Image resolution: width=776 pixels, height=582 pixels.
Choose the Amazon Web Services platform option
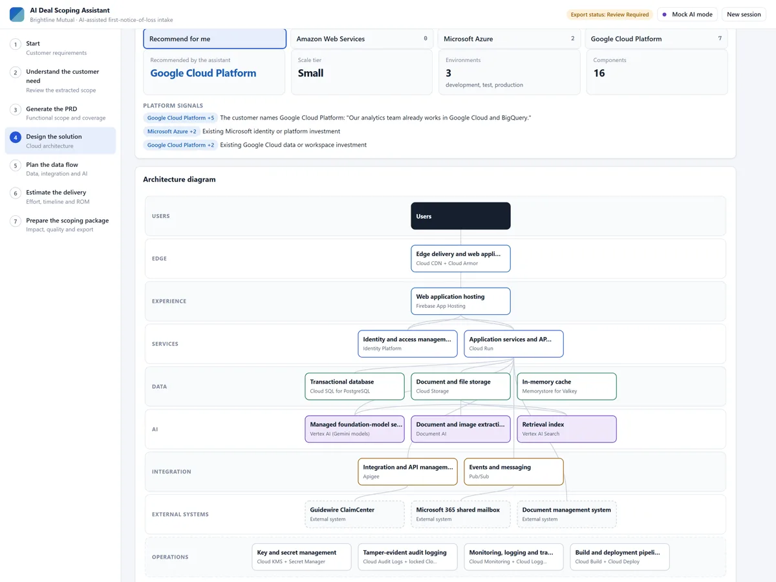point(361,39)
